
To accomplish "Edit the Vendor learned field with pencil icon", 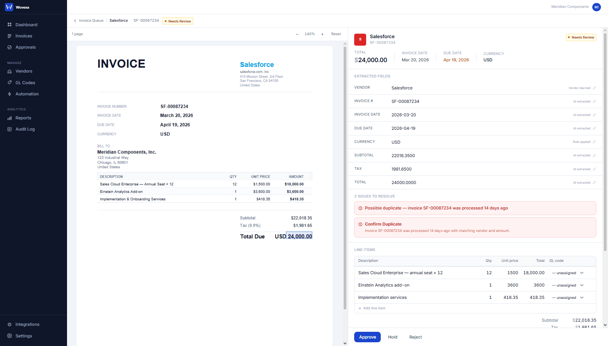I will pos(595,88).
